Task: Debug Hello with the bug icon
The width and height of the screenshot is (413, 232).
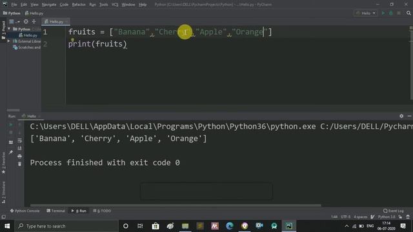Action: coord(391,13)
